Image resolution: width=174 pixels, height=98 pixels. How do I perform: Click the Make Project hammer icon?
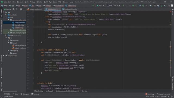(x=93, y=5)
